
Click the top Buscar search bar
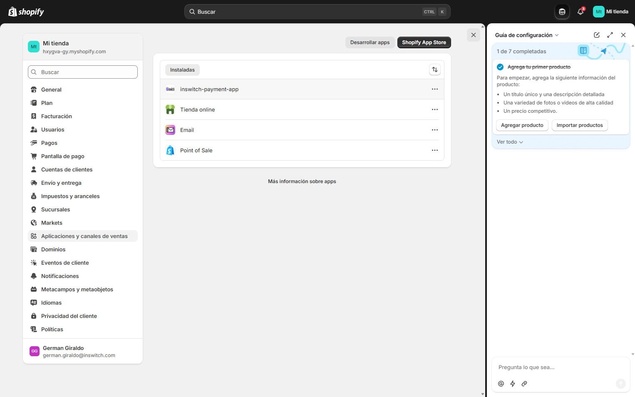coord(317,12)
